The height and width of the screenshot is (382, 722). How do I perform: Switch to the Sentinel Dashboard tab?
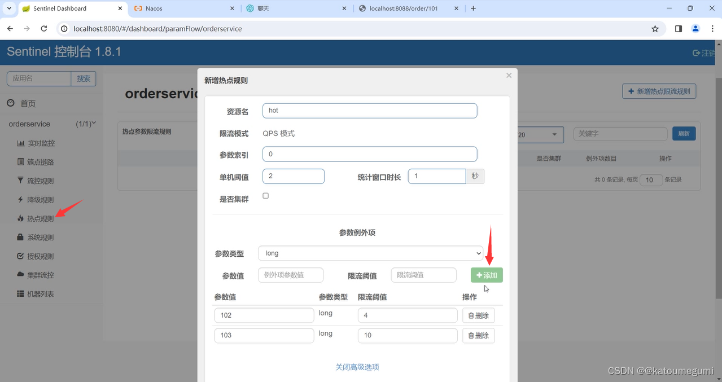click(x=72, y=8)
